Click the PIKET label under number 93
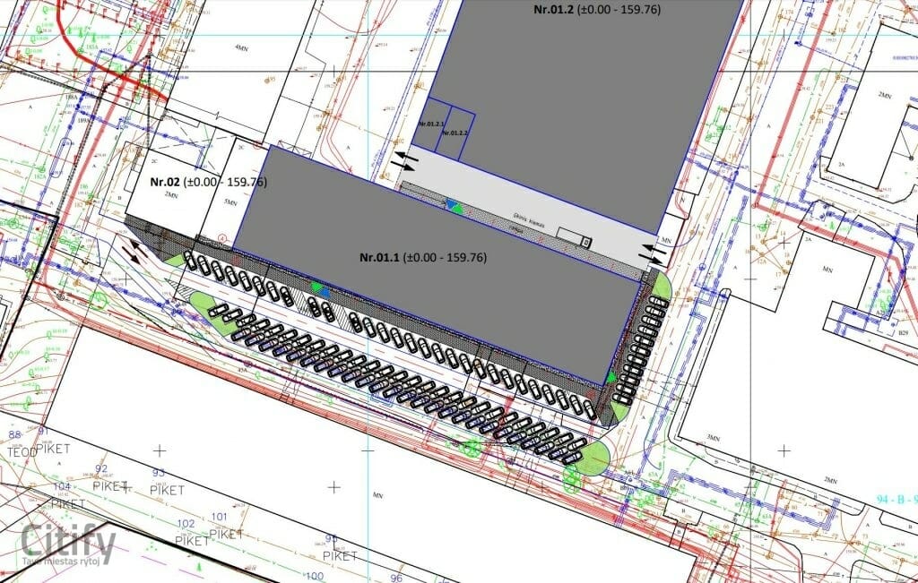Screen dimensions: 918x583 [x=165, y=490]
